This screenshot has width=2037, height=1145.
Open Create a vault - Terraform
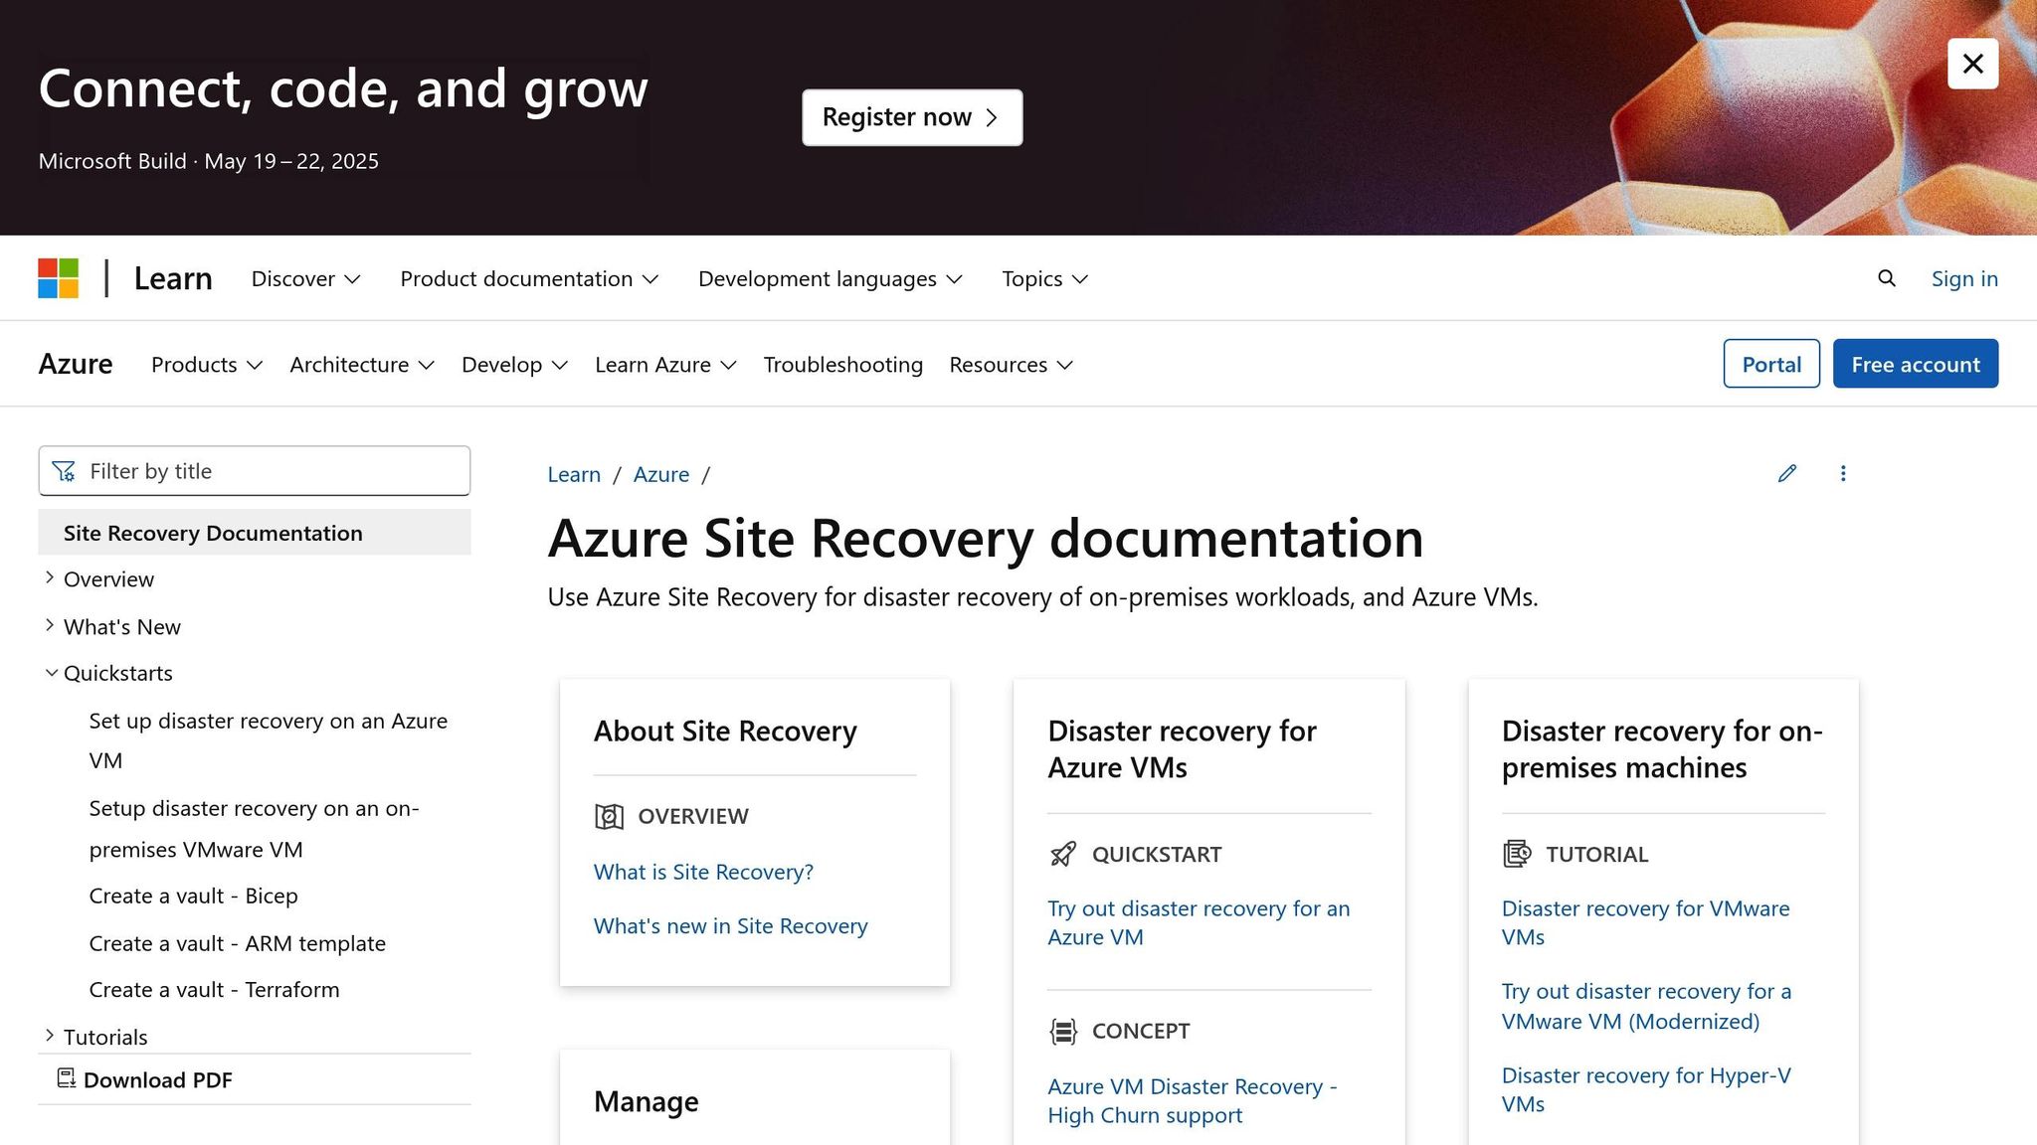(x=214, y=990)
